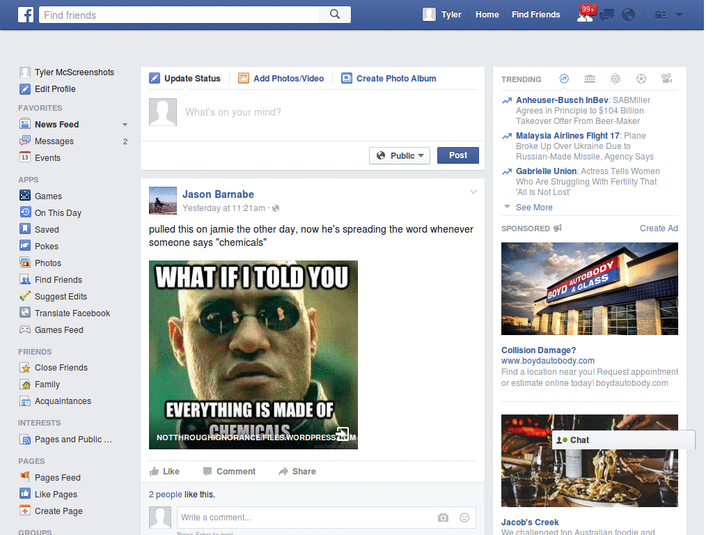Image resolution: width=713 pixels, height=535 pixels.
Task: Open the Anheuser-Busch InBev trending topic
Action: click(x=562, y=100)
